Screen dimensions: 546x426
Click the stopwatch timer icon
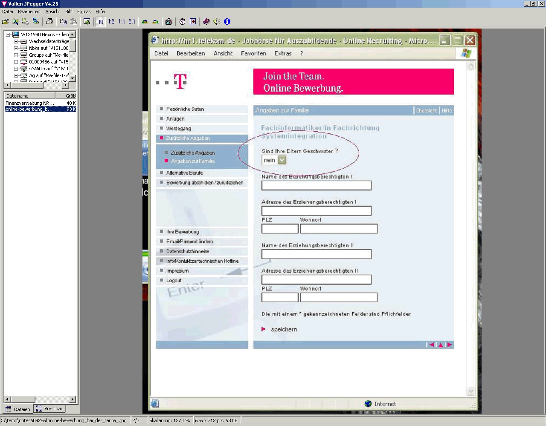[x=183, y=21]
